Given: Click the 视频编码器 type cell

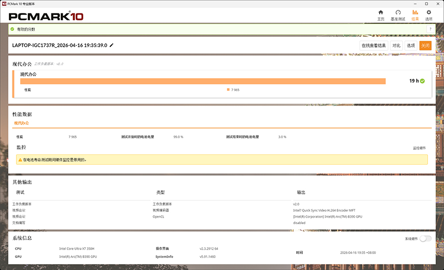Looking at the screenshot, I should pos(161,210).
